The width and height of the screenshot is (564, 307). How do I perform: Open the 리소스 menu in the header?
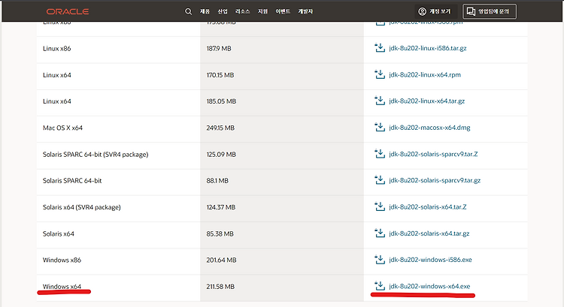242,11
